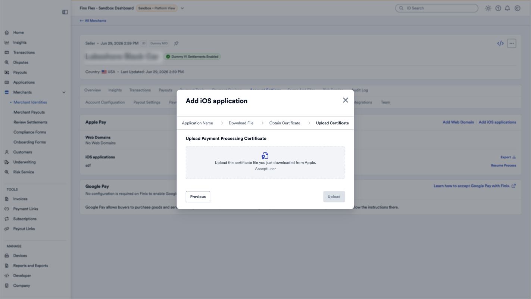Click the Dummy MID badge
Screen dimensions: 531x299
click(x=159, y=43)
